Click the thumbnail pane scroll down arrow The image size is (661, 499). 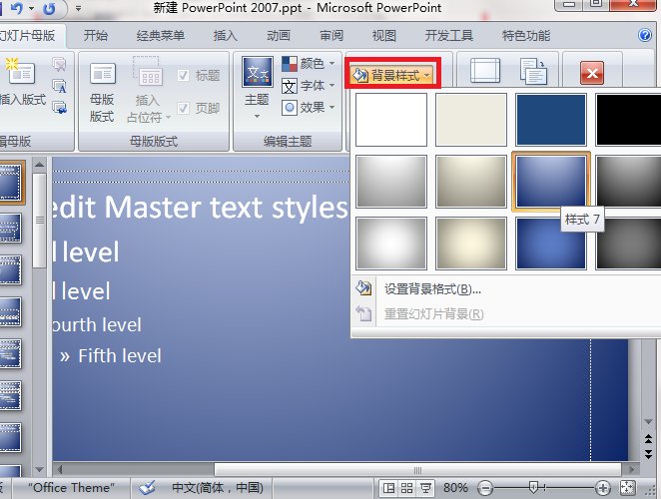(39, 469)
